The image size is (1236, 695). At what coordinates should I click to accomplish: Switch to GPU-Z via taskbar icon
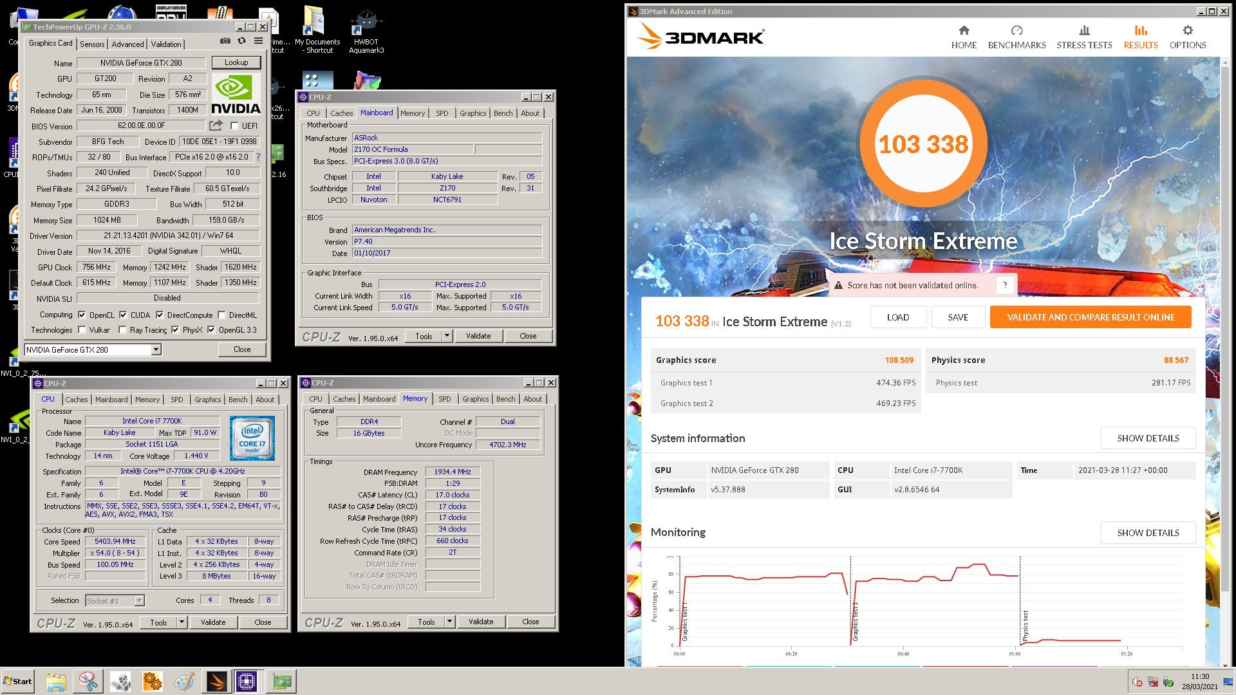click(281, 681)
